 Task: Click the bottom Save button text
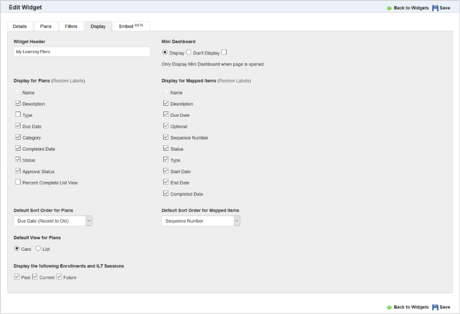coord(444,307)
